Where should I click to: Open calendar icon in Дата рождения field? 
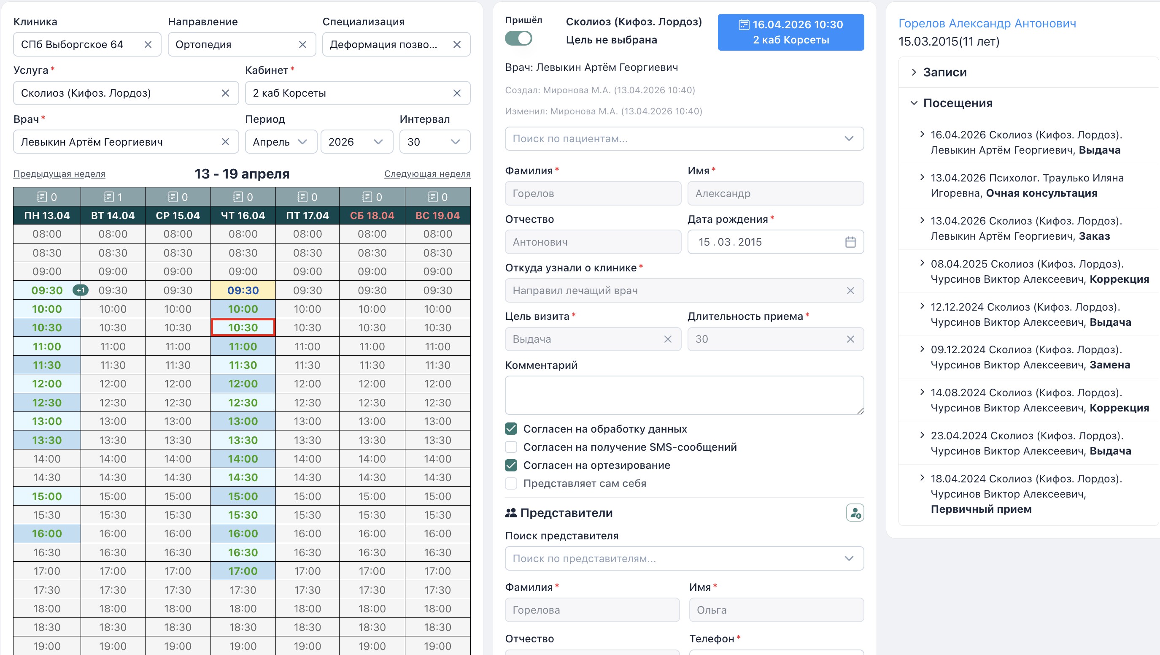coord(849,242)
